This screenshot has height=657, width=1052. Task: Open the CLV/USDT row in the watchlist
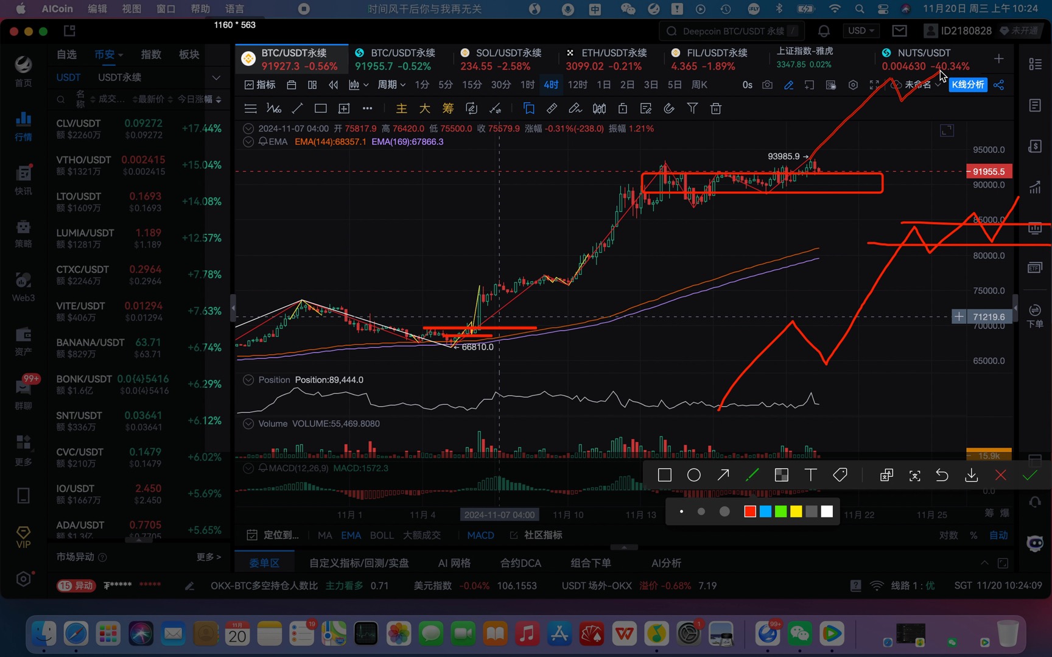[139, 128]
